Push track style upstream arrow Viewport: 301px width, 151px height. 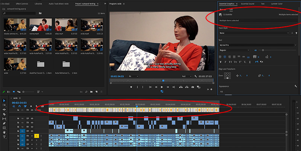[296, 33]
